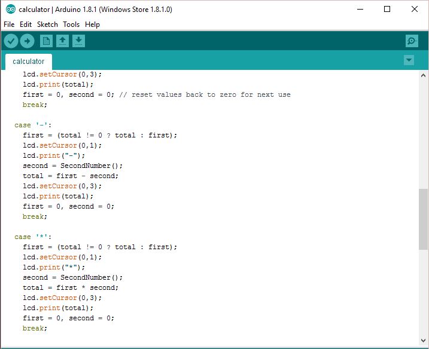Open the Help menu
429x349 pixels.
[x=92, y=25]
